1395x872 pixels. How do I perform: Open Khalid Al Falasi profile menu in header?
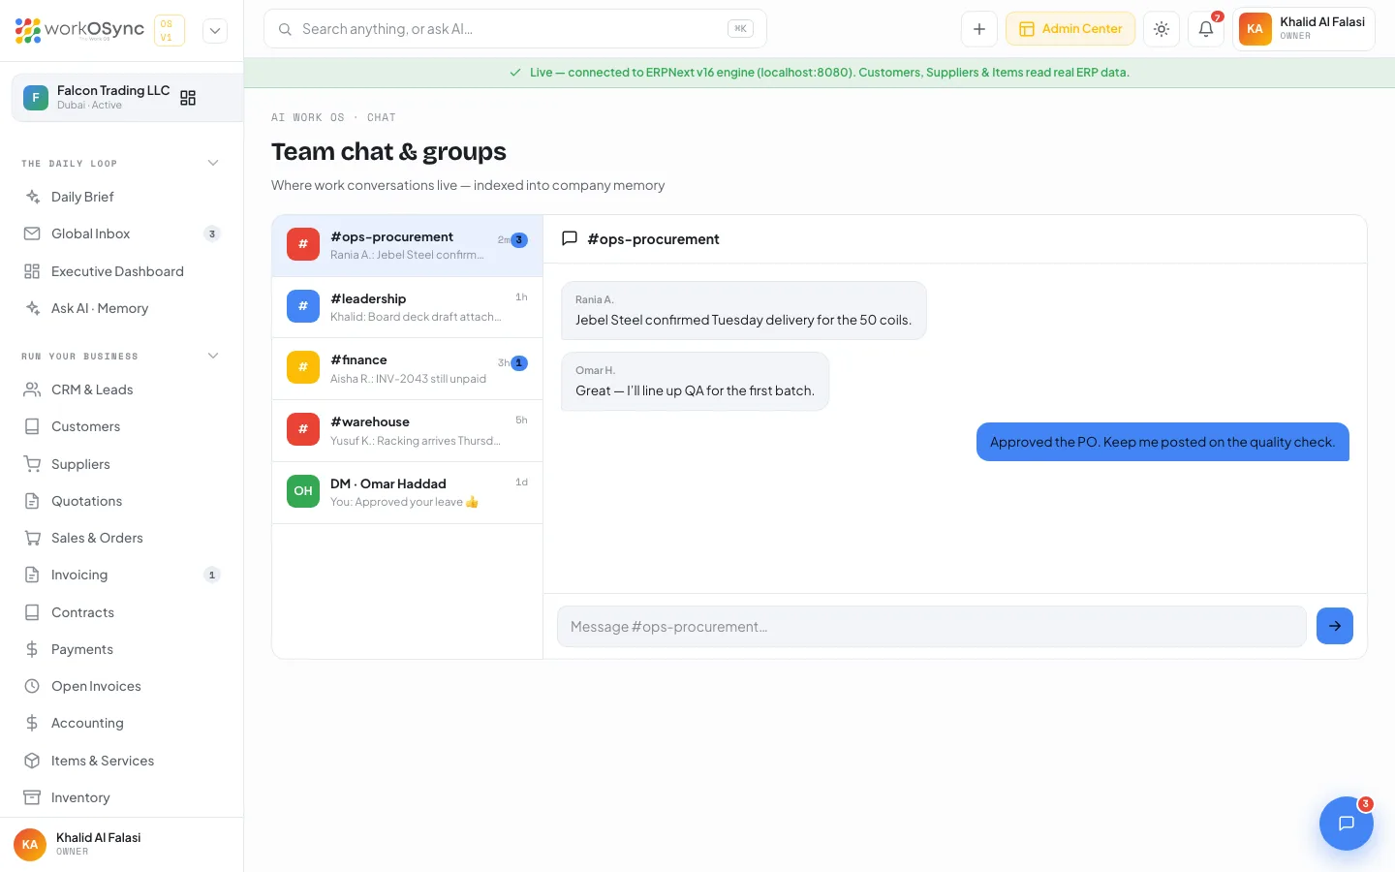[1304, 29]
